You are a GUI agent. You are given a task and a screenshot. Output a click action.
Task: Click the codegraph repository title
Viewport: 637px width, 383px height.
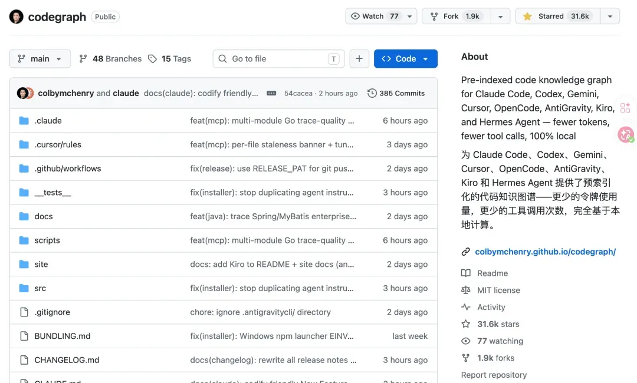tap(57, 16)
